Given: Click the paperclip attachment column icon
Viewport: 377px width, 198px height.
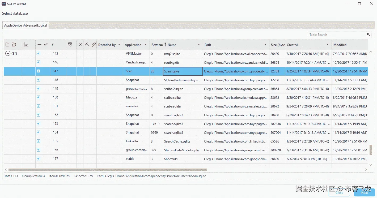Looking at the screenshot, I should (x=94, y=45).
